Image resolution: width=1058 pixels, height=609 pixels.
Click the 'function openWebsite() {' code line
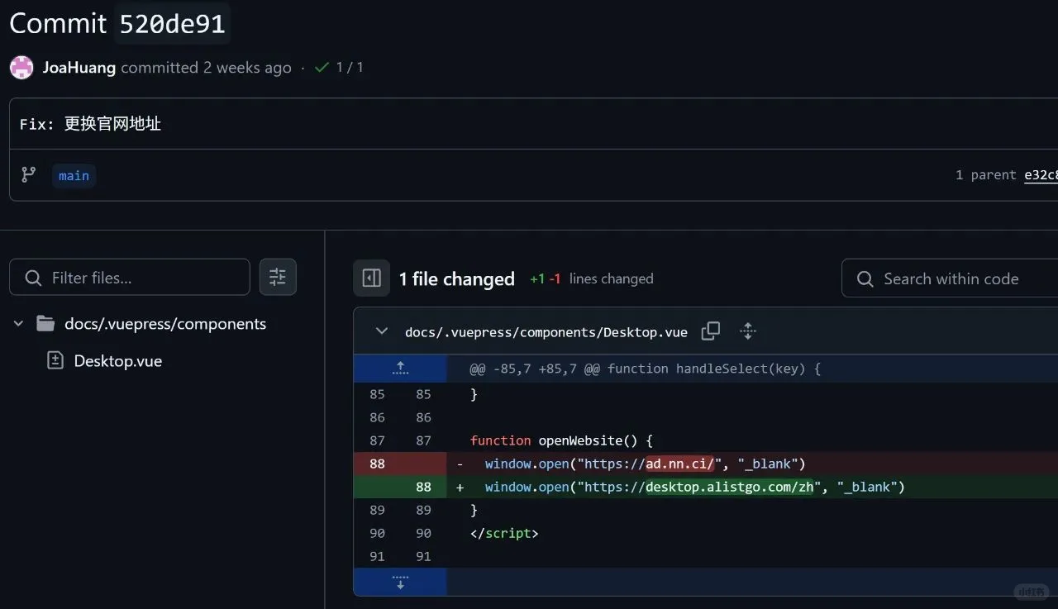pyautogui.click(x=561, y=440)
